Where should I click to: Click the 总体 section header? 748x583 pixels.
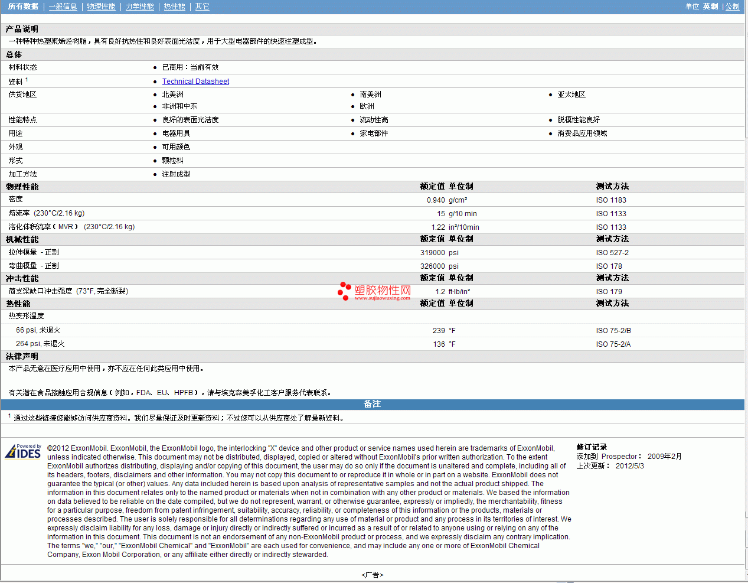(14, 54)
